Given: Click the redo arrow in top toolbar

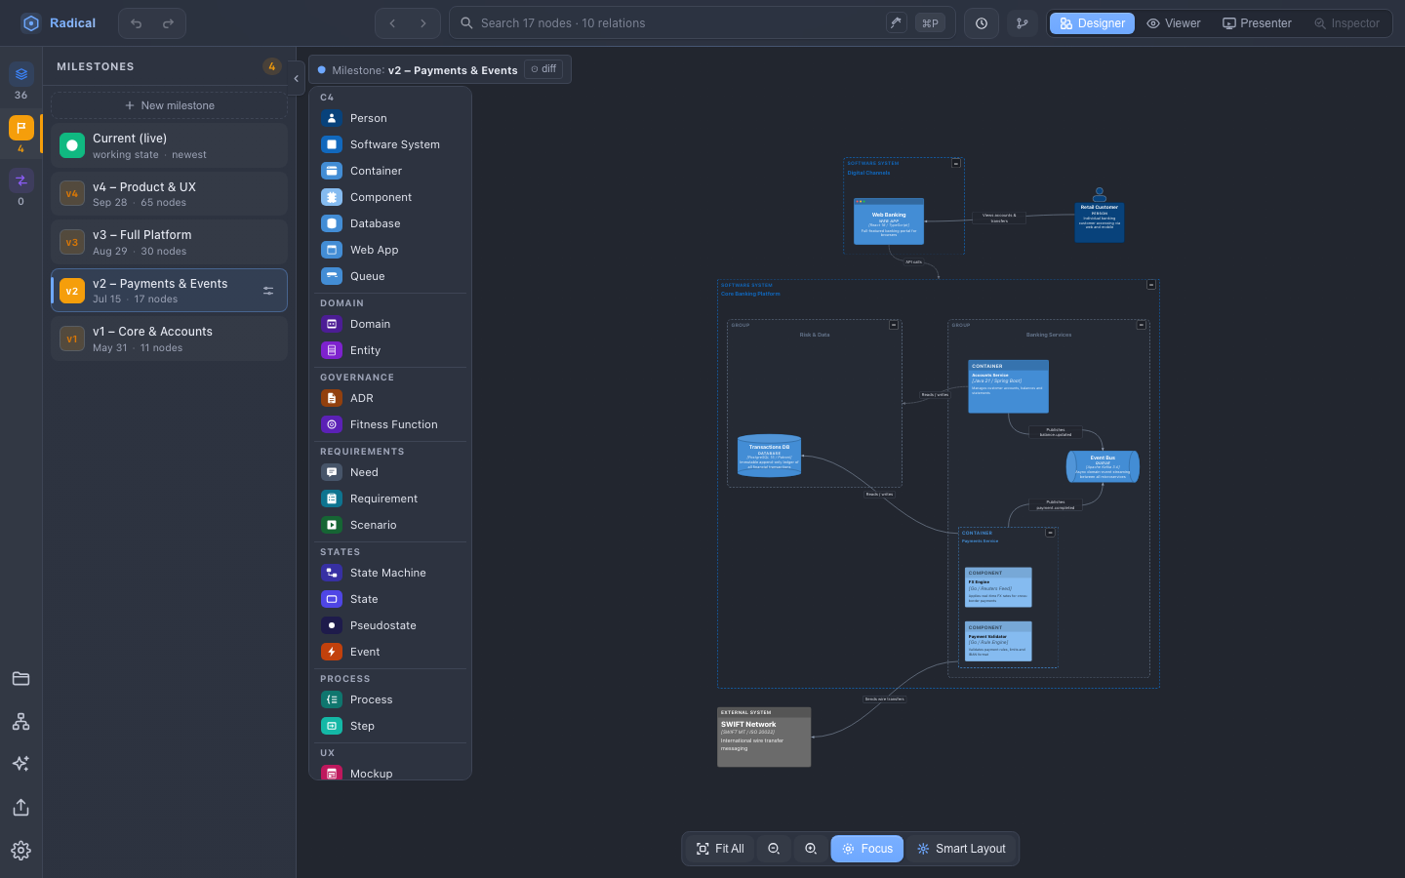Looking at the screenshot, I should 168,23.
